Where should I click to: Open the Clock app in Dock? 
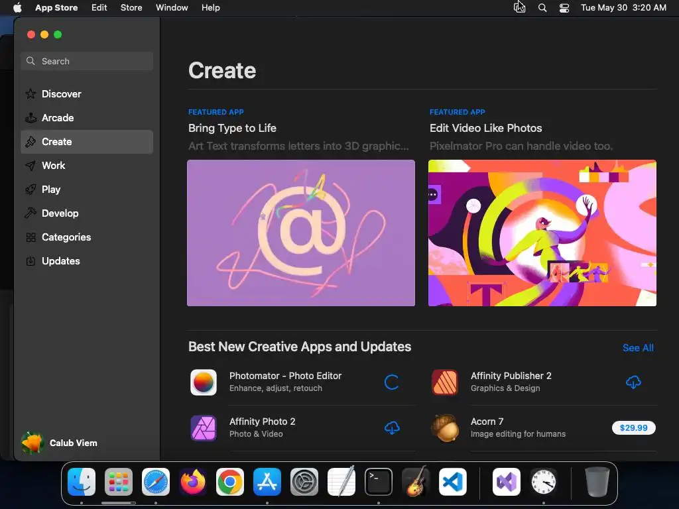[544, 482]
